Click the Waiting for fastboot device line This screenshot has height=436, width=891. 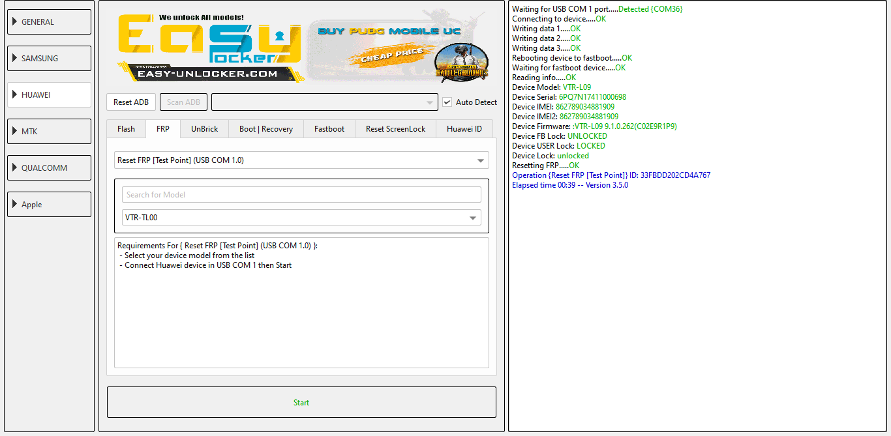[x=569, y=68]
